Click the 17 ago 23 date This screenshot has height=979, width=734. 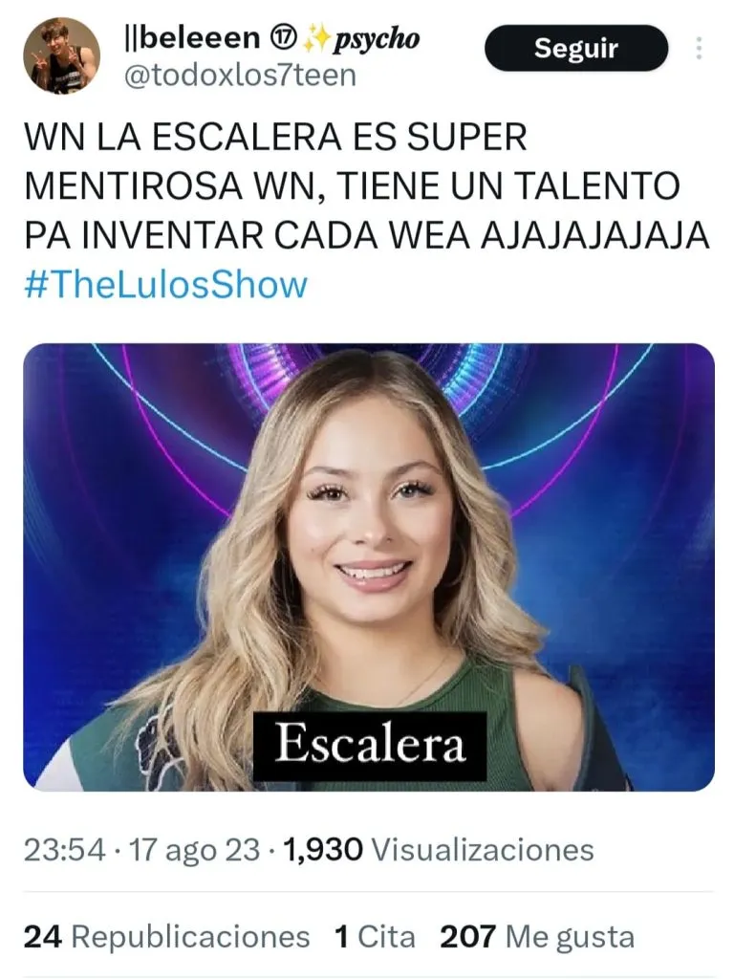(x=194, y=850)
